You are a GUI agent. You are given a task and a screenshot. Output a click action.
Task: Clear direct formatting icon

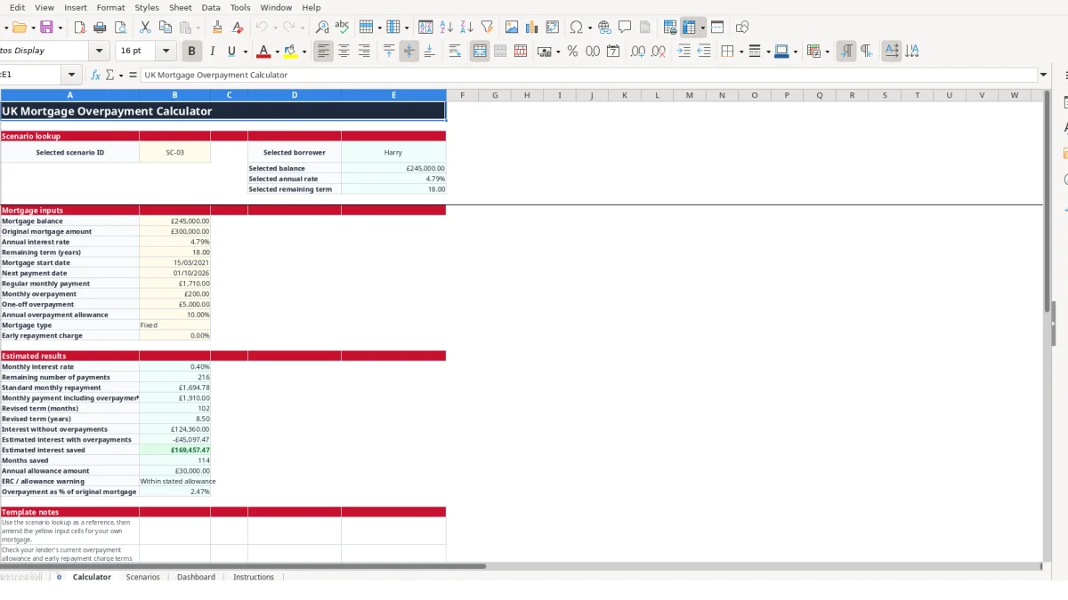(x=237, y=28)
